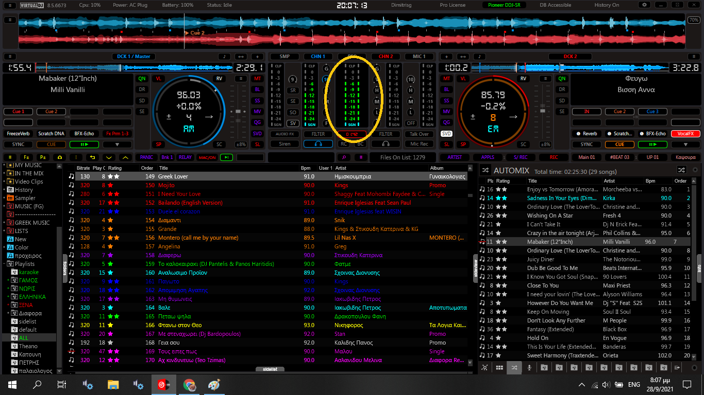Click deck 1 pitch slider handle
704x395 pixels.
pos(237,112)
